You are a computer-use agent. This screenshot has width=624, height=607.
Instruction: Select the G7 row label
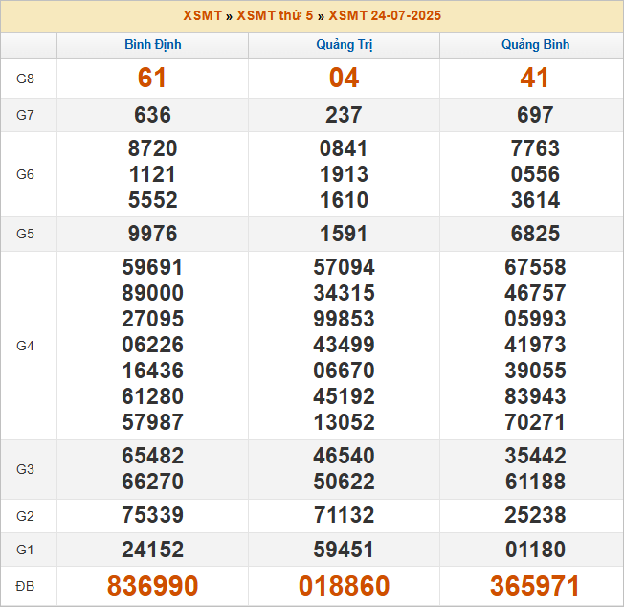click(x=25, y=115)
